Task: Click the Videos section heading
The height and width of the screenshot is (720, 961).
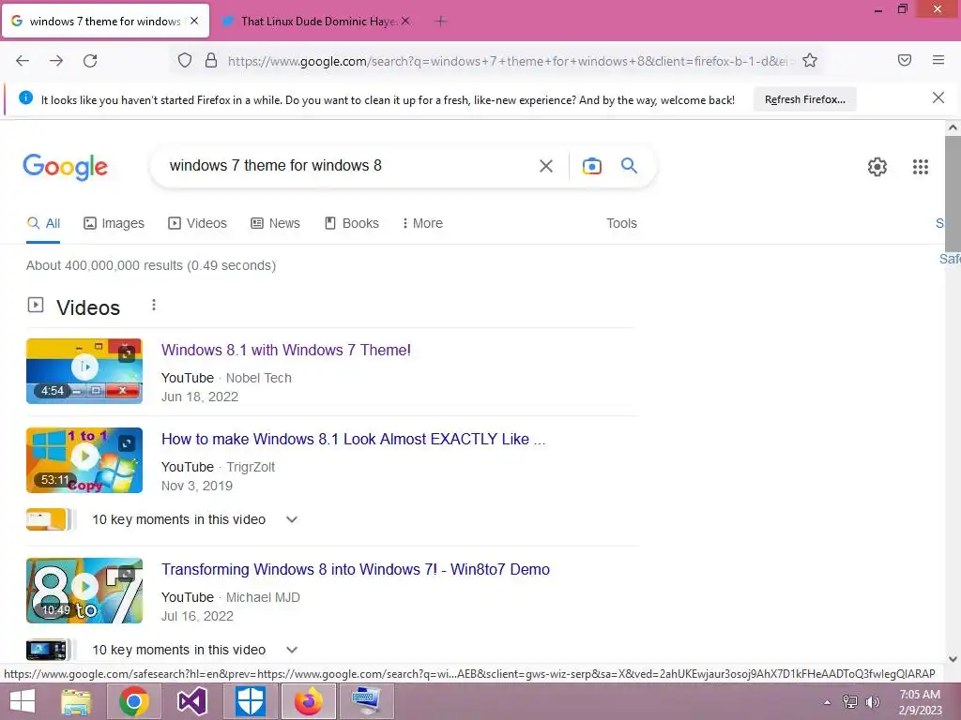Action: click(x=88, y=307)
